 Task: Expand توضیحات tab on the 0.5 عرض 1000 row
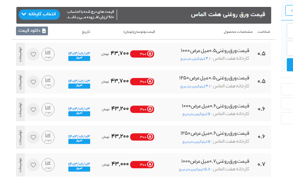[x=20, y=54]
